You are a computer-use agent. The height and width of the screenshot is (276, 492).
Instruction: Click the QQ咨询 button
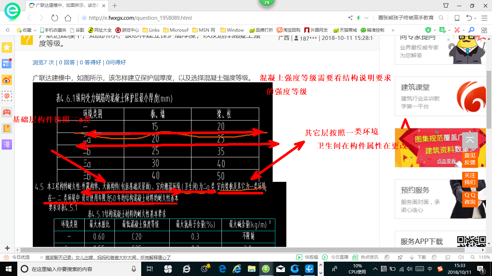pos(470,199)
